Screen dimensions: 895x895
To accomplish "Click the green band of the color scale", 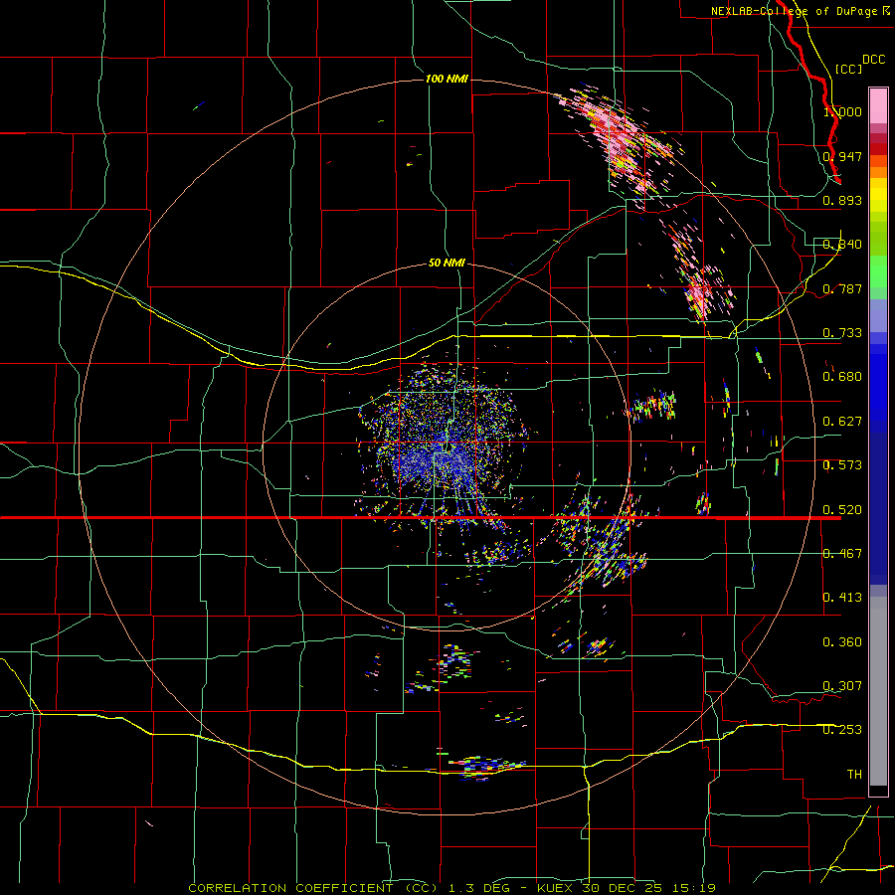I will click(x=878, y=270).
